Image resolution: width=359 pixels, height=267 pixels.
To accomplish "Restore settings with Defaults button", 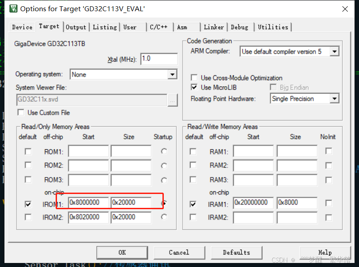I will click(236, 252).
